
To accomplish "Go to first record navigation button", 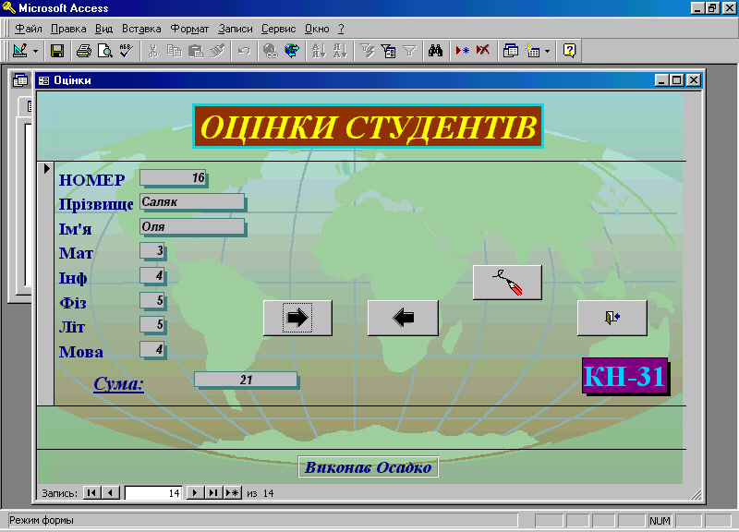I will 91,493.
